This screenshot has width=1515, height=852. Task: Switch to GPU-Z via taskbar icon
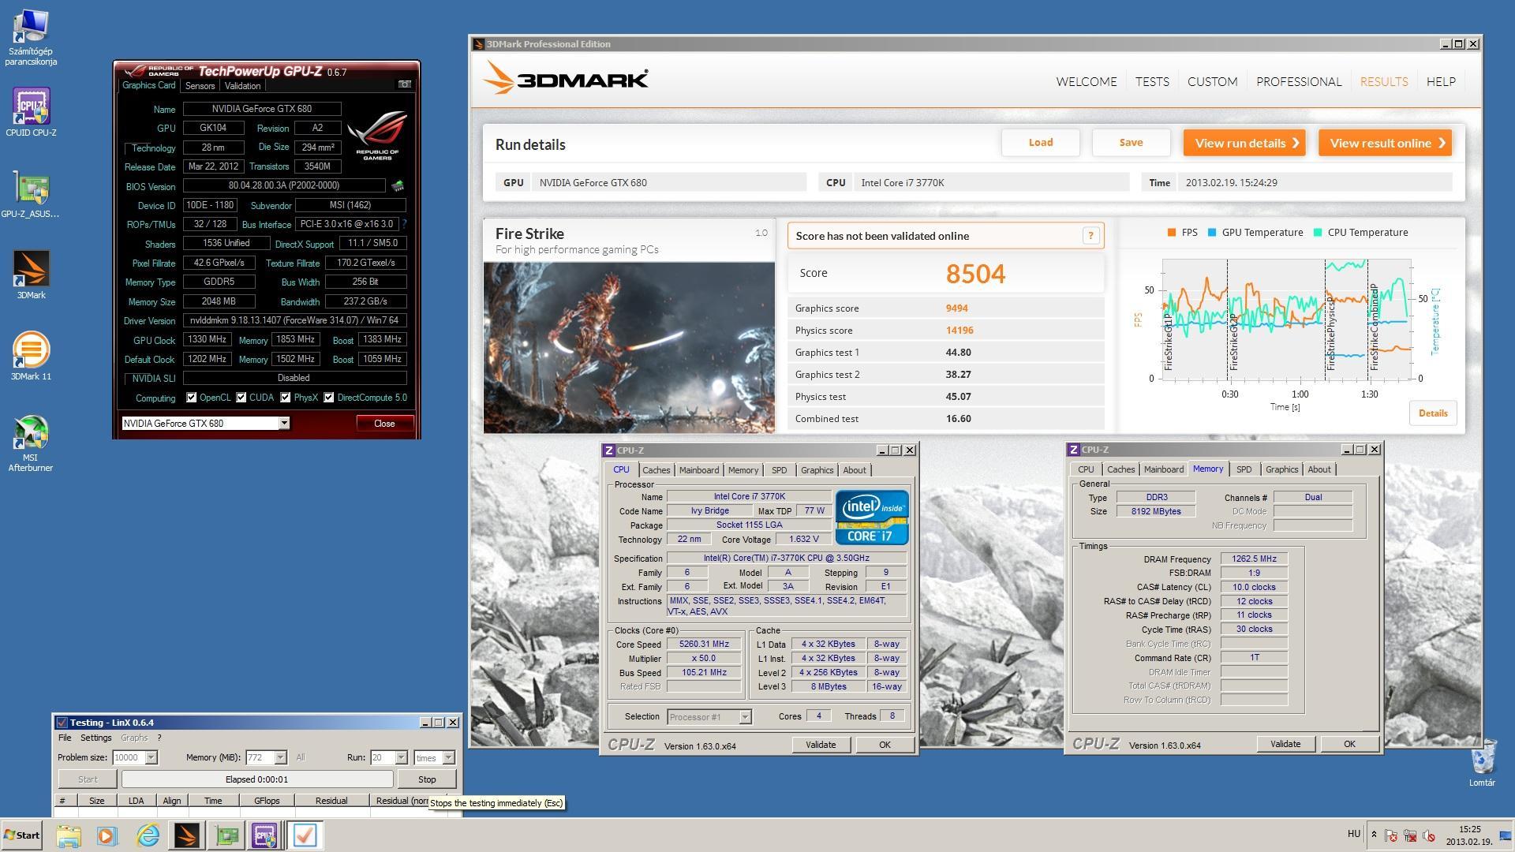click(x=226, y=835)
